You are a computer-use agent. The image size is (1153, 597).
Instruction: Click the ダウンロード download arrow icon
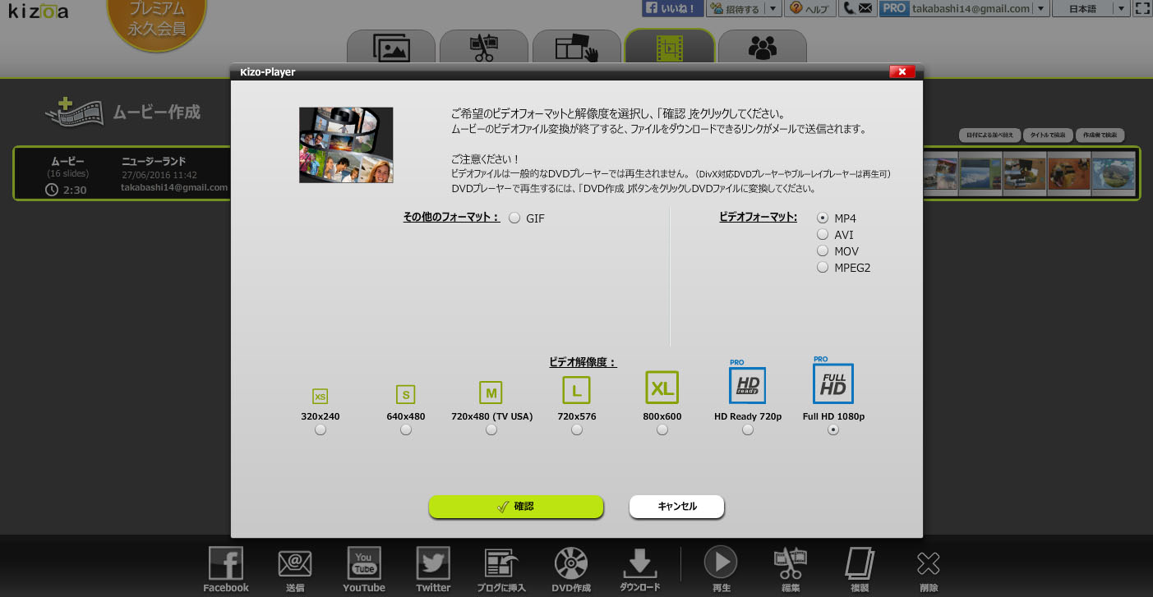[x=639, y=563]
